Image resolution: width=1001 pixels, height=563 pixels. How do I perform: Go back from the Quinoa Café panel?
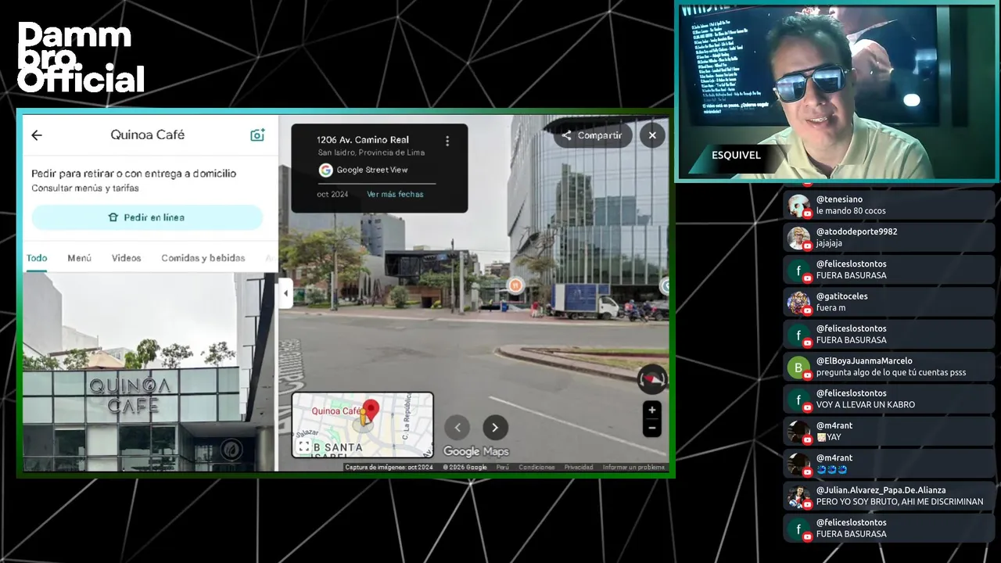point(37,135)
